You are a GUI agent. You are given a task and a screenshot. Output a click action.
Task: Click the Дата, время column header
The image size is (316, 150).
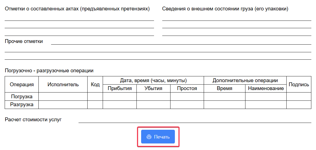point(153,80)
